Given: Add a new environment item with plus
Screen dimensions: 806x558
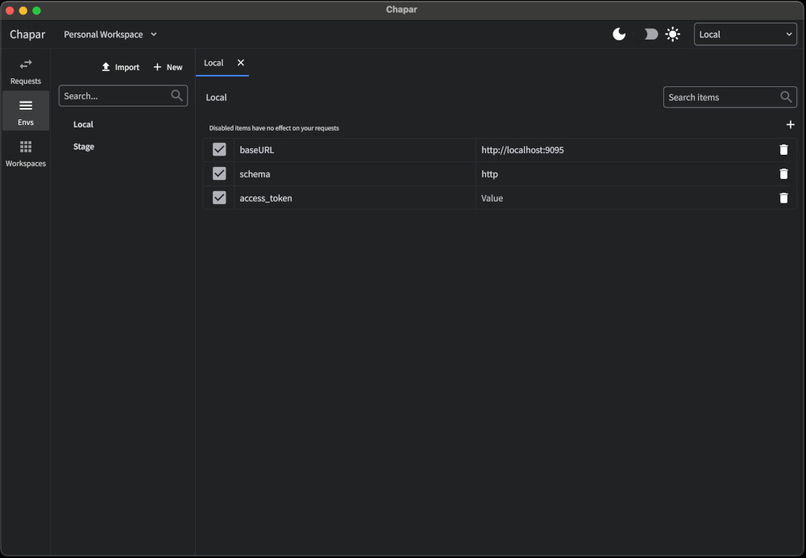Looking at the screenshot, I should pos(790,125).
